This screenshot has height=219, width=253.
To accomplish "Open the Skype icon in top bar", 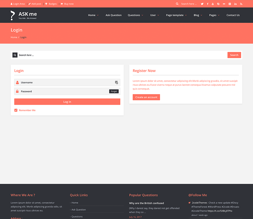I will point(218,4).
